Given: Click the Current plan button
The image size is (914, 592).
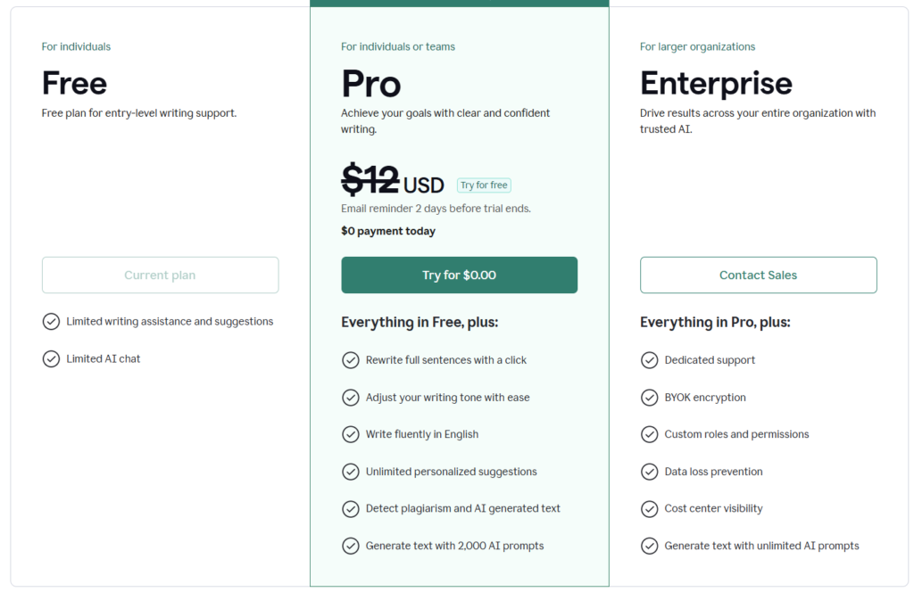Looking at the screenshot, I should pyautogui.click(x=160, y=275).
